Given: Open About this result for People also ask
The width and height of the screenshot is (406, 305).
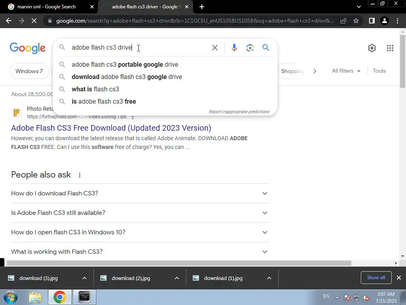Looking at the screenshot, I should [x=79, y=175].
